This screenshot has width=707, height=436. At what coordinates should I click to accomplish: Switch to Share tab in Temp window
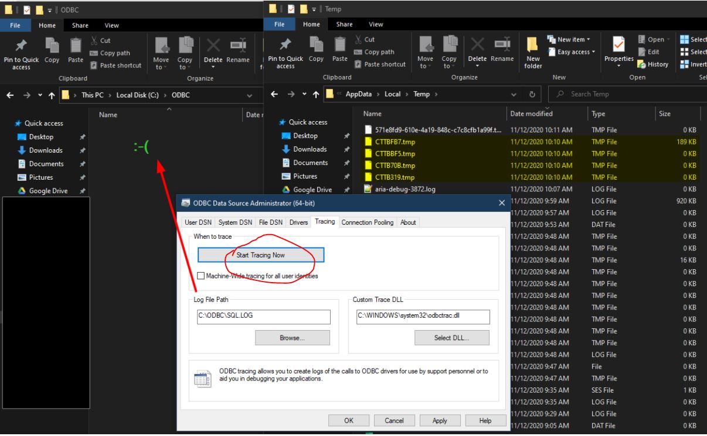tap(344, 25)
